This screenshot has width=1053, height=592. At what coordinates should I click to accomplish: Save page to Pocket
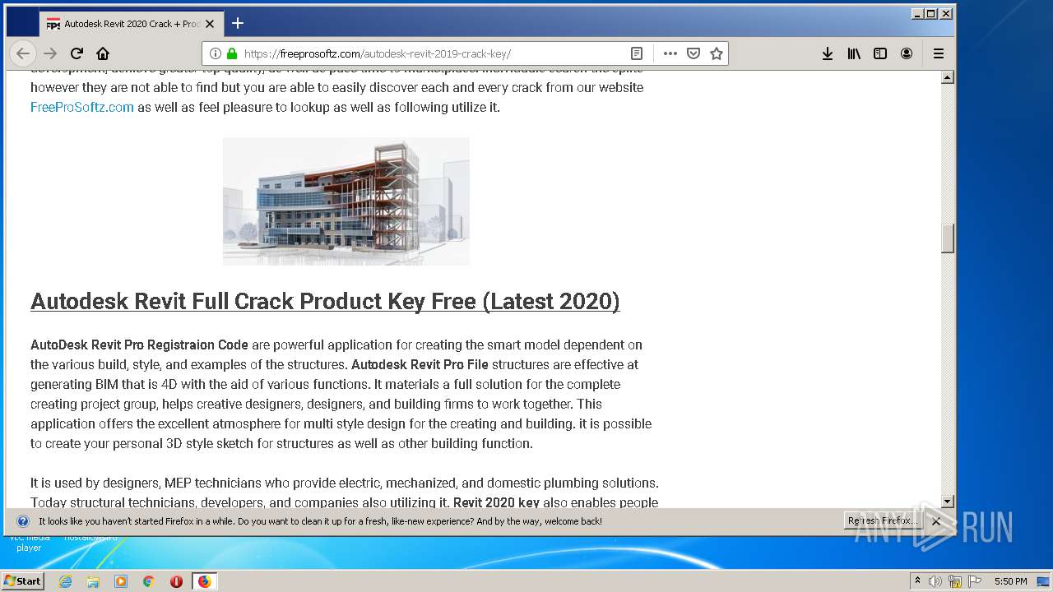tap(693, 53)
